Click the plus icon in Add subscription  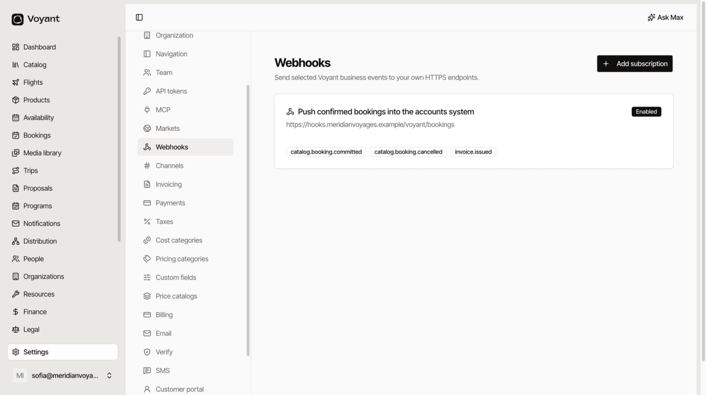coord(606,64)
